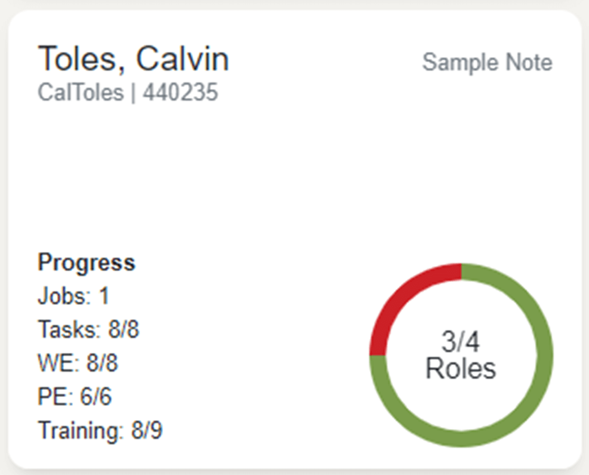Click the Roles label inside the donut
The width and height of the screenshot is (589, 475).
coord(460,369)
